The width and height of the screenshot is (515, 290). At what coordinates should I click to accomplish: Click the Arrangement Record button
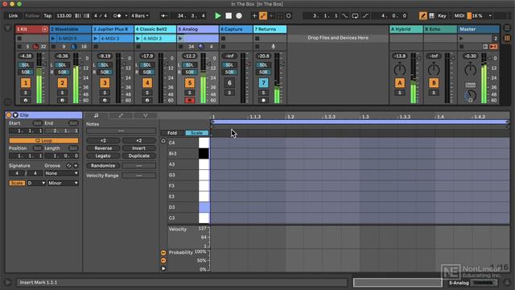[x=239, y=16]
